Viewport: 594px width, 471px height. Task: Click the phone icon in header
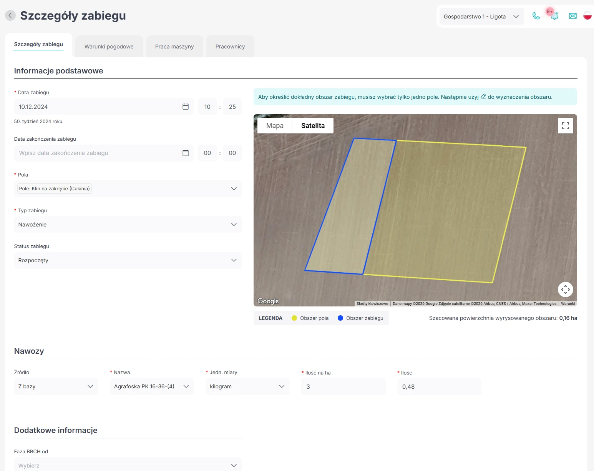coord(536,16)
